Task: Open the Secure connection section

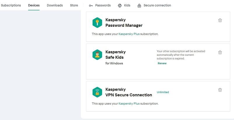Action: coord(157,5)
